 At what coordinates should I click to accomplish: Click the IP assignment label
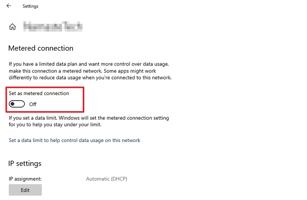point(24,179)
